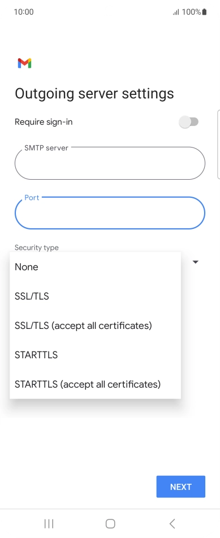Viewport: 220px width, 538px height.
Task: Select SSL/TLS (accept all certificates)
Action: point(96,326)
